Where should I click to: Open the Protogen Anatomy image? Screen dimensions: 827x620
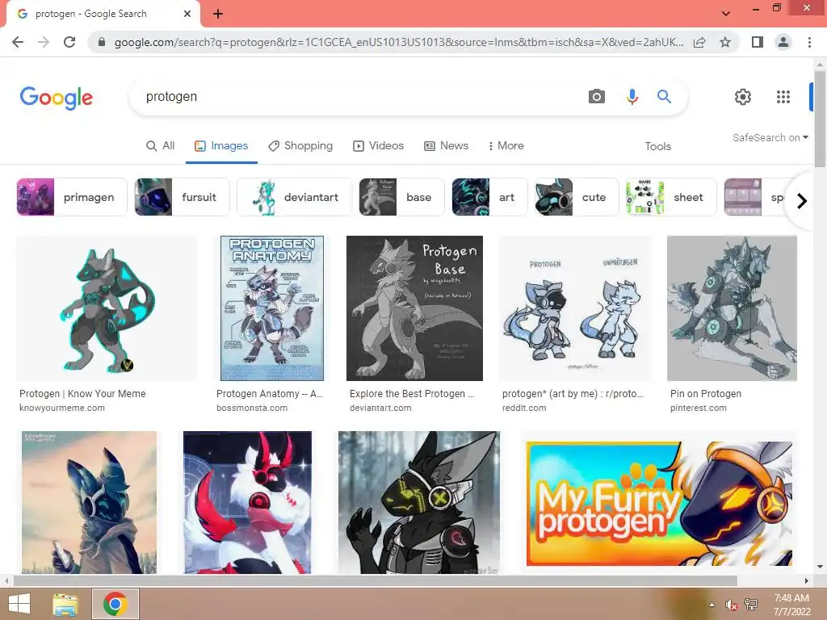(271, 308)
